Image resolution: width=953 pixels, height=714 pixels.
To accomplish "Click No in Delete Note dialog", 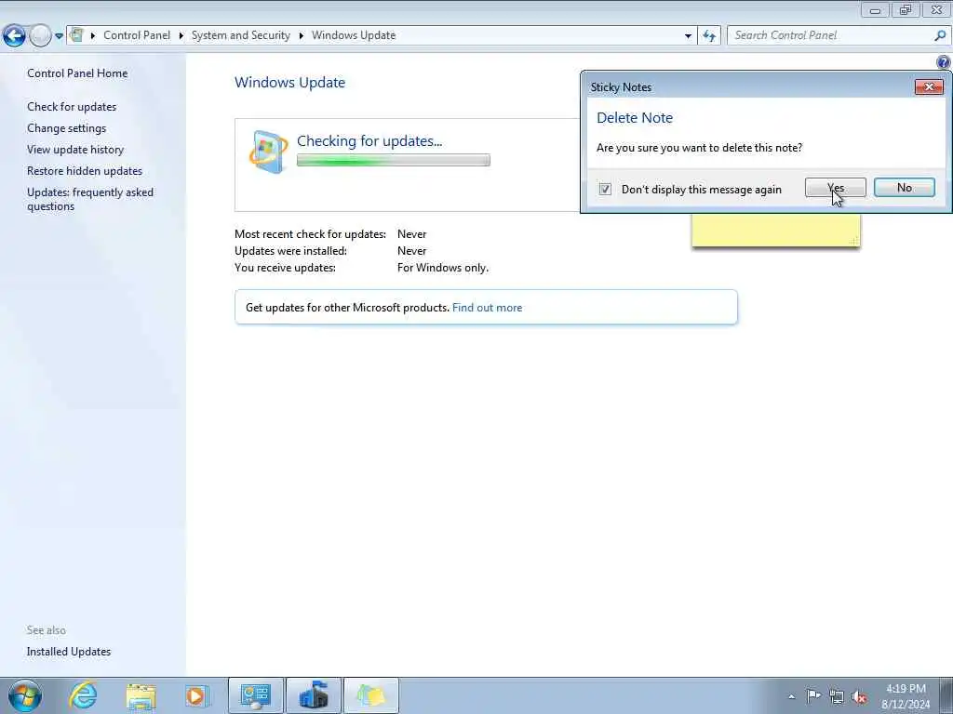I will click(905, 188).
